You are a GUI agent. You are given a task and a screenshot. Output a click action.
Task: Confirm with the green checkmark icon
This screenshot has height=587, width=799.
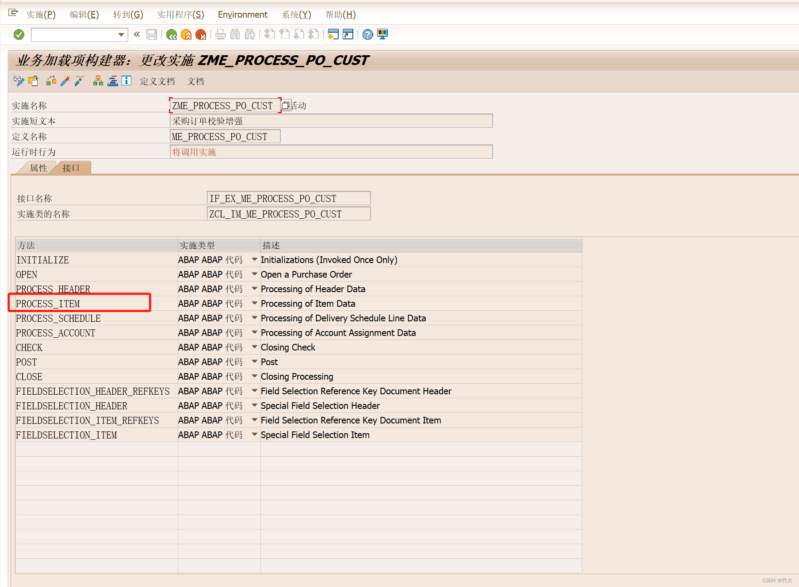click(x=19, y=34)
